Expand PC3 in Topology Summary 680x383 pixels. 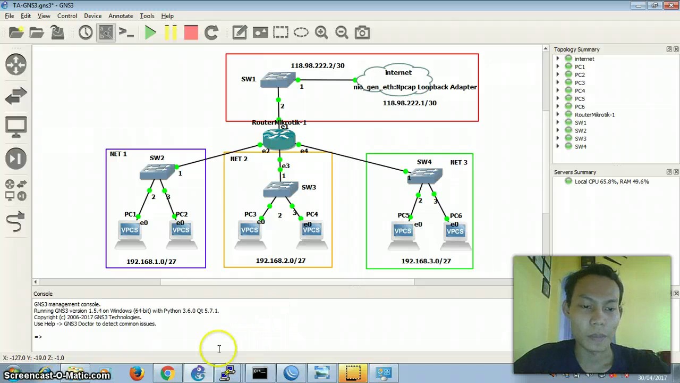pyautogui.click(x=558, y=83)
